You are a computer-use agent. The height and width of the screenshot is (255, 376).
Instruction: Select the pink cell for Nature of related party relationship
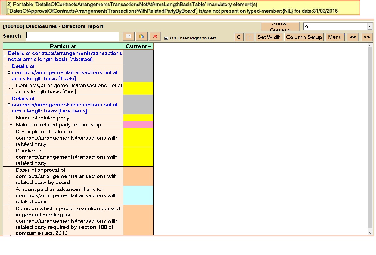pyautogui.click(x=138, y=124)
